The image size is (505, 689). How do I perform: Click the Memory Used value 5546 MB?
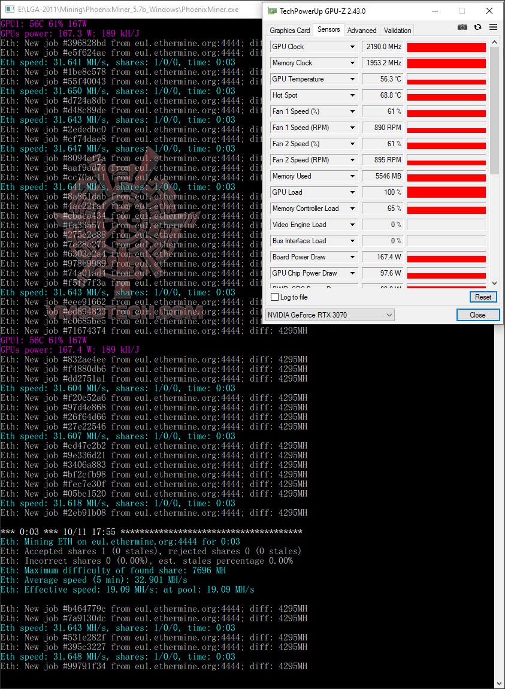click(382, 176)
